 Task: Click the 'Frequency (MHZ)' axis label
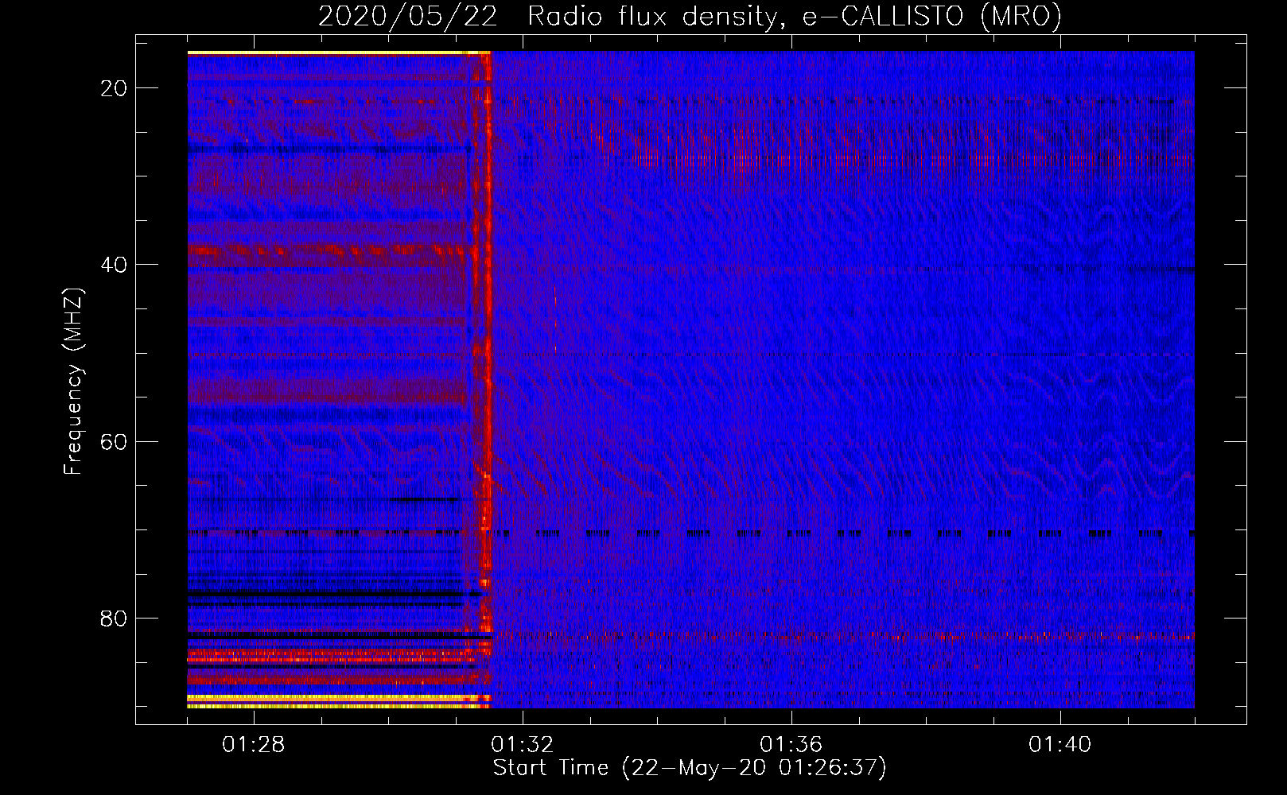point(73,382)
